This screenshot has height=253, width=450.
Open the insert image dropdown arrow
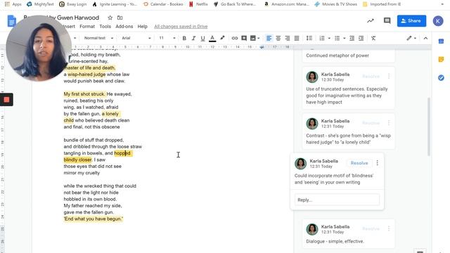[x=259, y=38]
